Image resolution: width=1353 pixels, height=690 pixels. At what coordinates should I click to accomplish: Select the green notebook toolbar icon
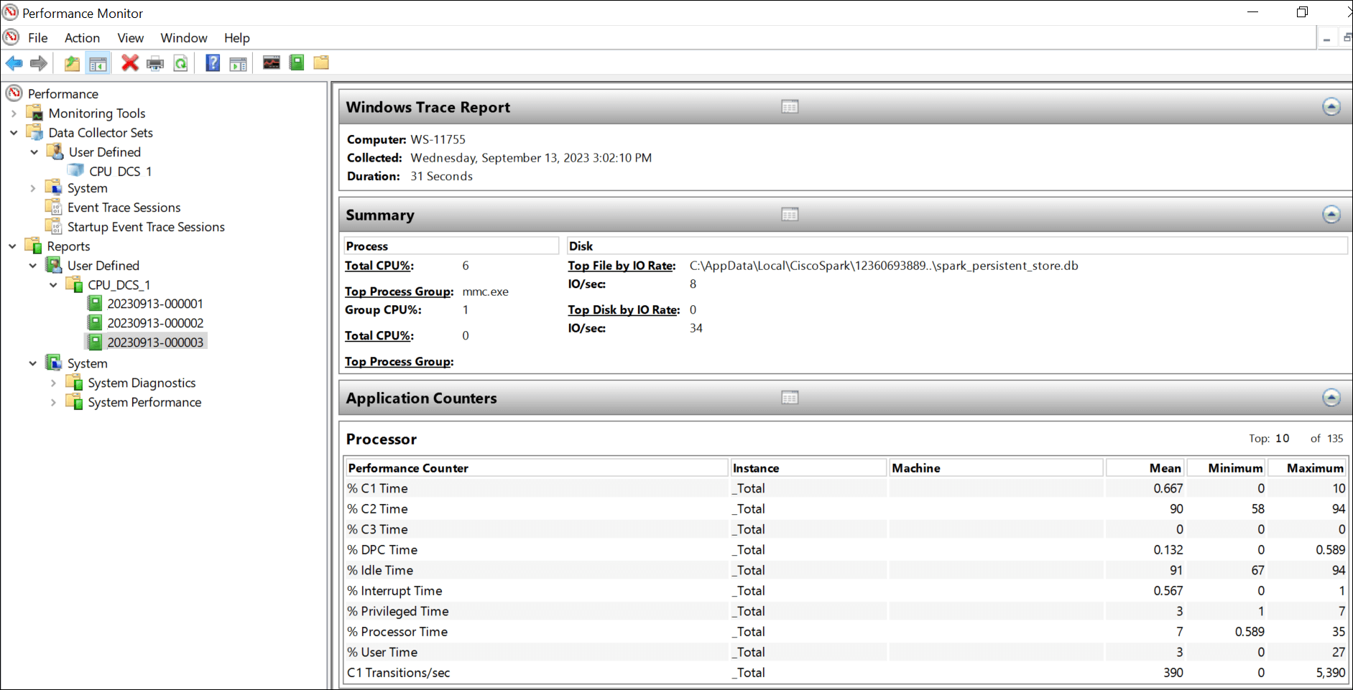point(296,63)
